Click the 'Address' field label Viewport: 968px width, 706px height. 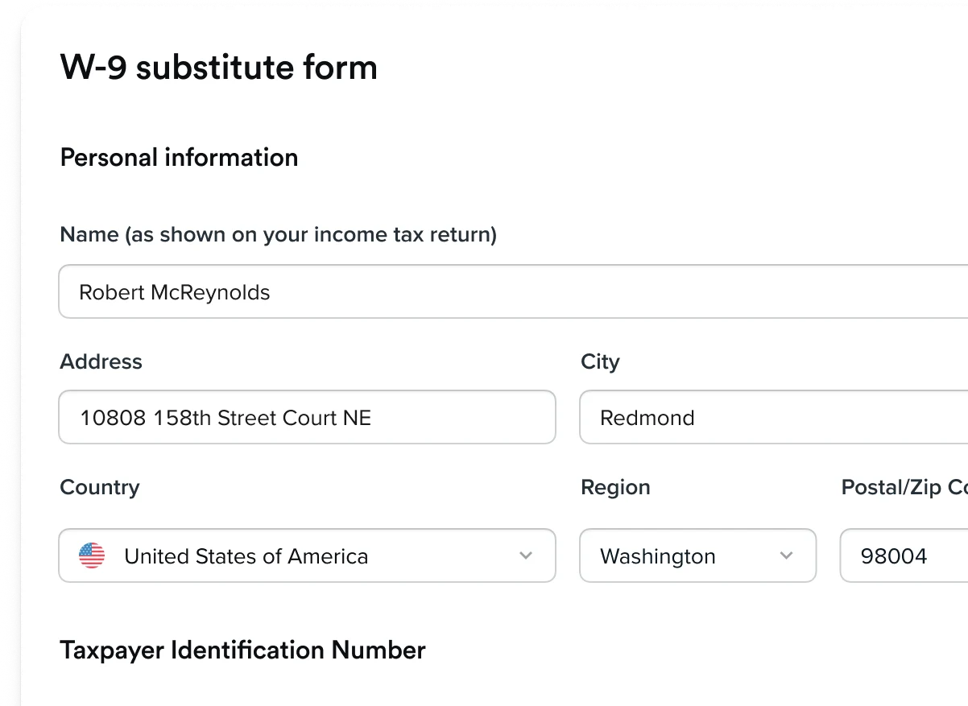tap(101, 361)
